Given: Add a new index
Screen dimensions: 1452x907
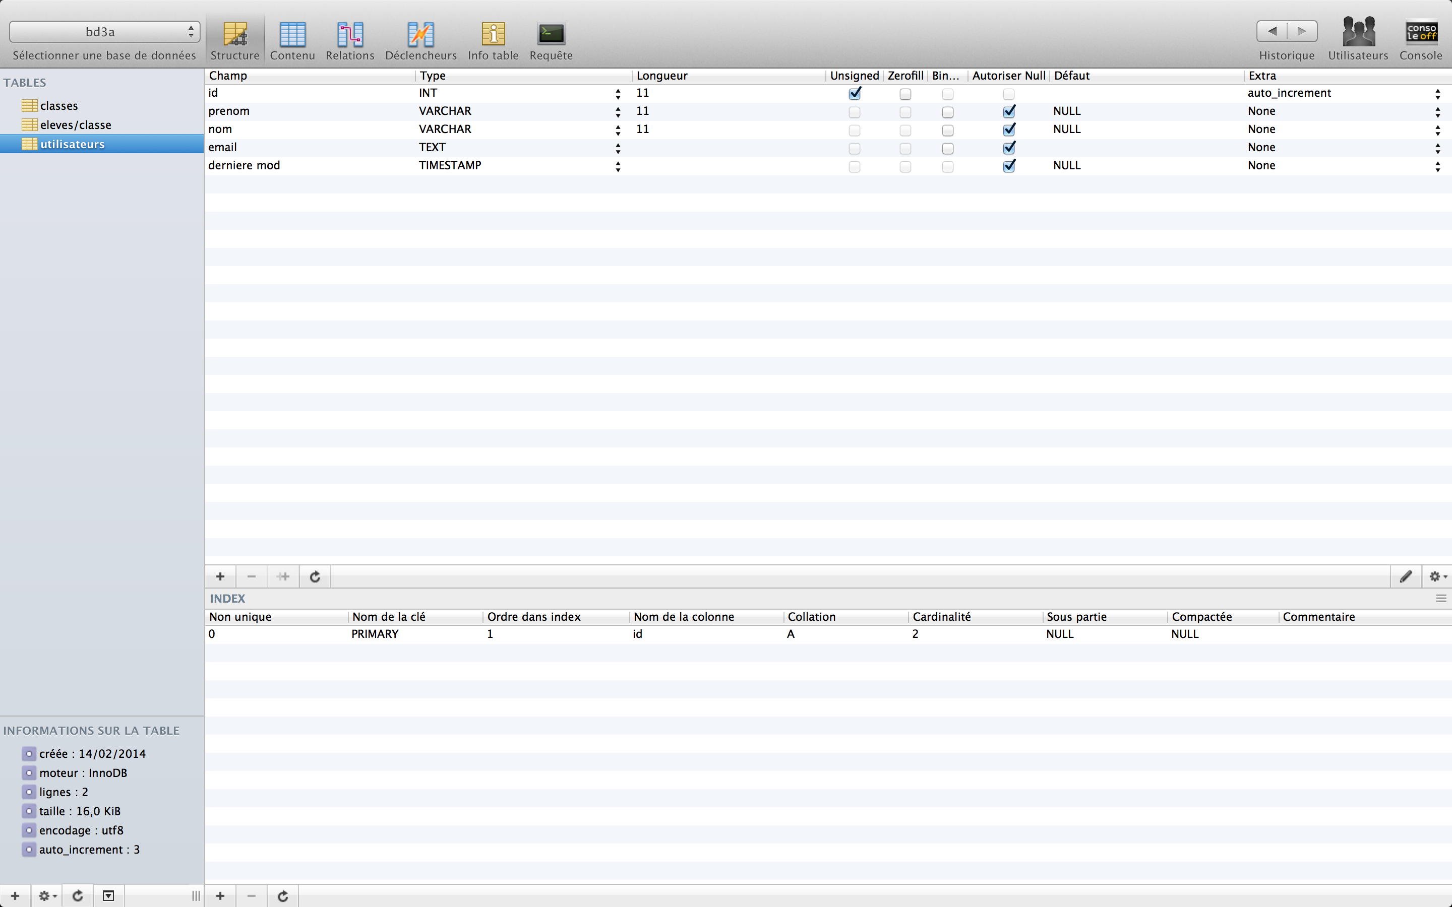Looking at the screenshot, I should click(x=220, y=895).
